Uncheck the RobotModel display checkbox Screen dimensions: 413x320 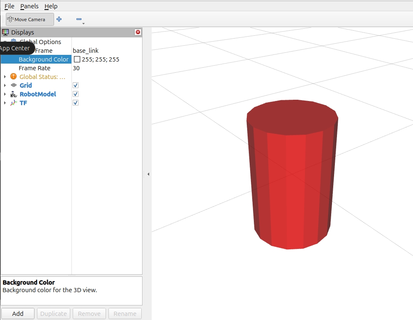pyautogui.click(x=76, y=94)
